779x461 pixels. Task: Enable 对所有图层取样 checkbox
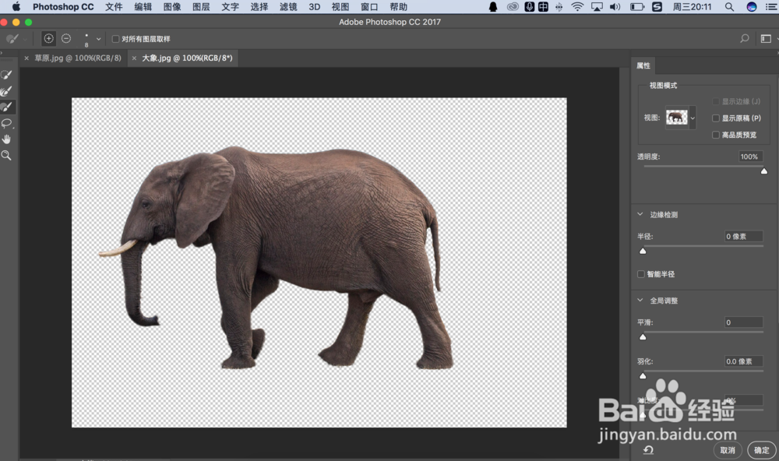(x=116, y=39)
